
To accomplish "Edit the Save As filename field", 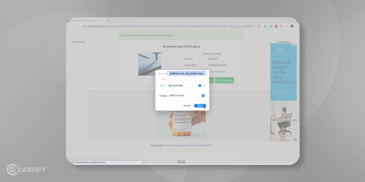I will tap(186, 73).
